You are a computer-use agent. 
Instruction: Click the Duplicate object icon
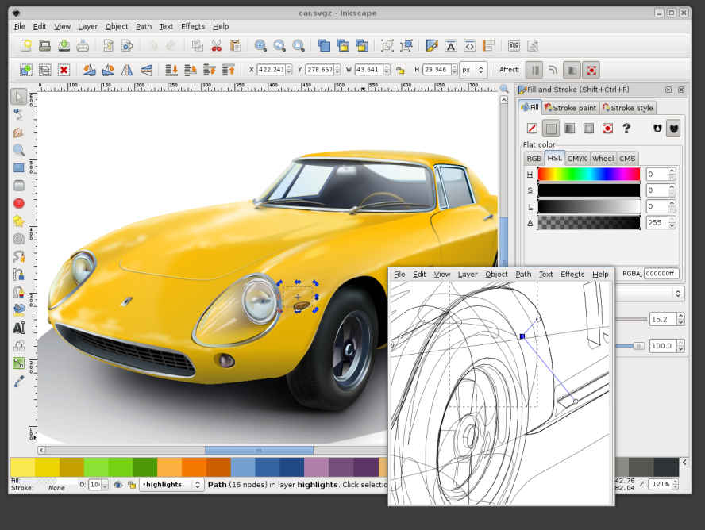click(x=324, y=45)
